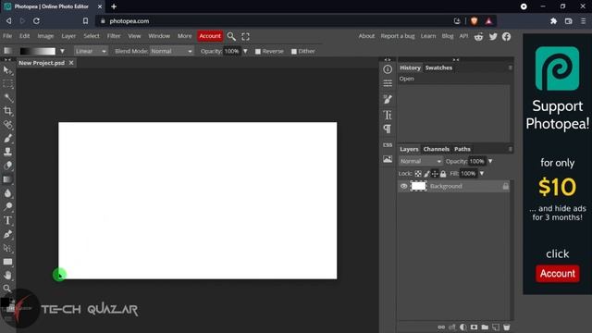Open the gradient picker arrow

pos(62,51)
